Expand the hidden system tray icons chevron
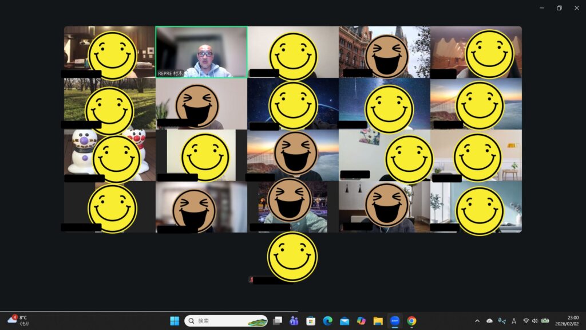 [477, 321]
